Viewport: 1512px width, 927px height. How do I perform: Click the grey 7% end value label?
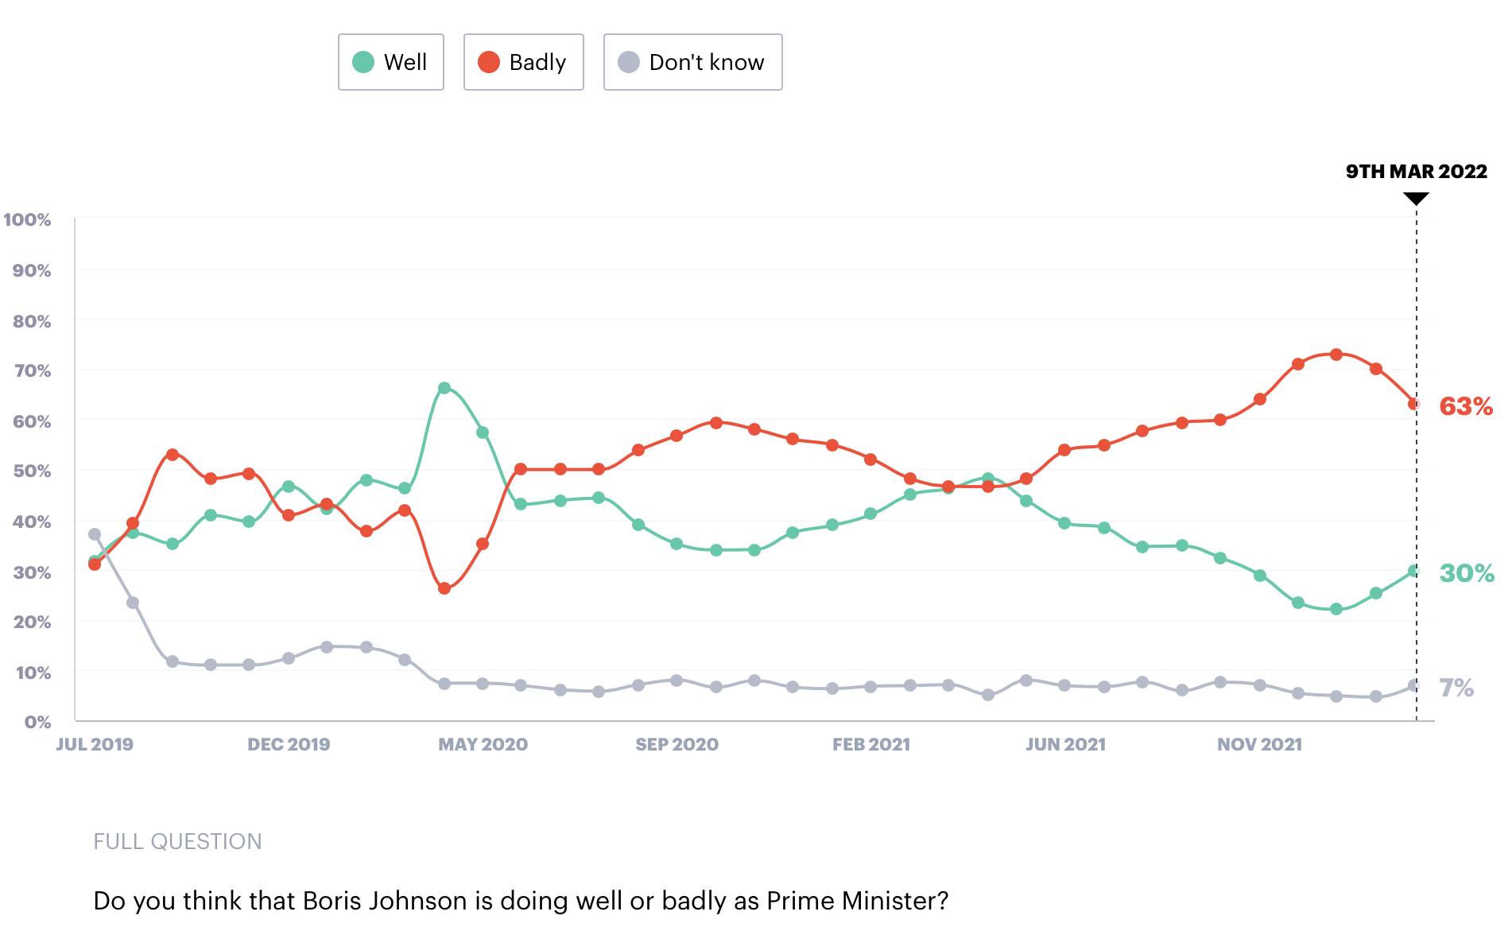click(x=1456, y=687)
